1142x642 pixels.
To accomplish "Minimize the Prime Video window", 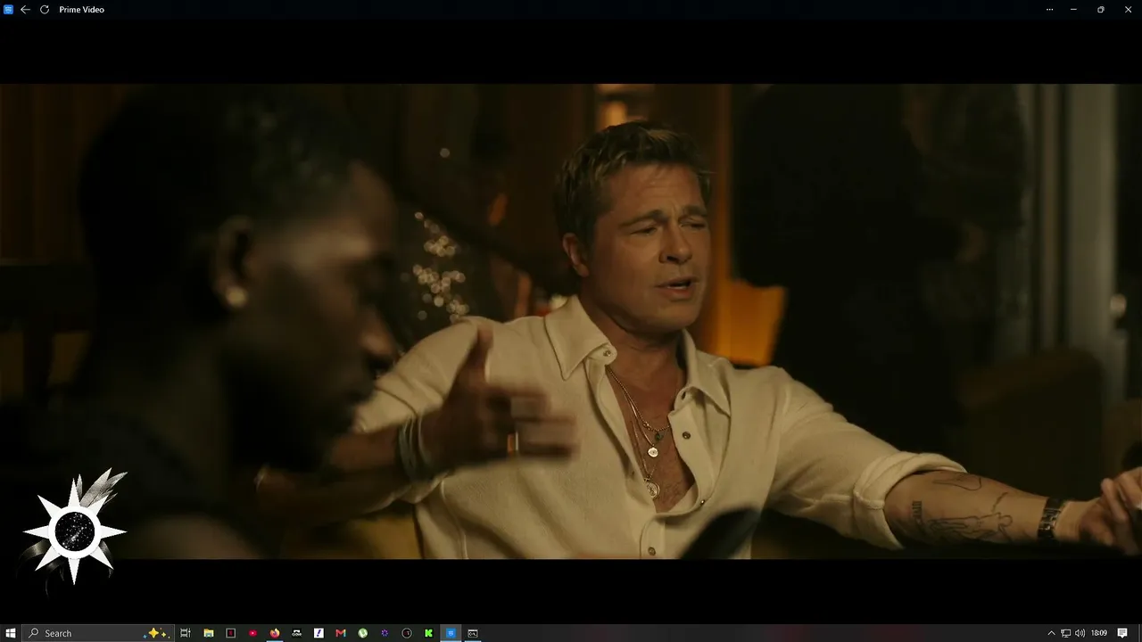I will 1073,10.
